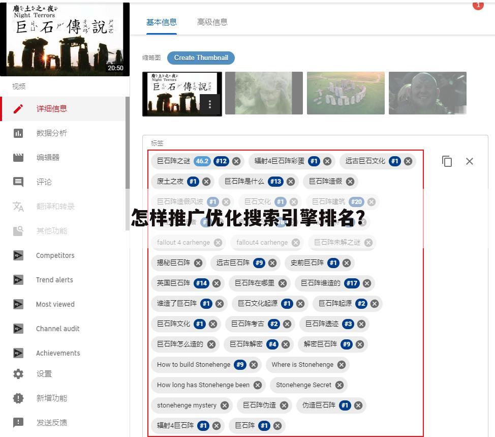
Task: Open the 编辑器 video editor icon
Action: 19,157
